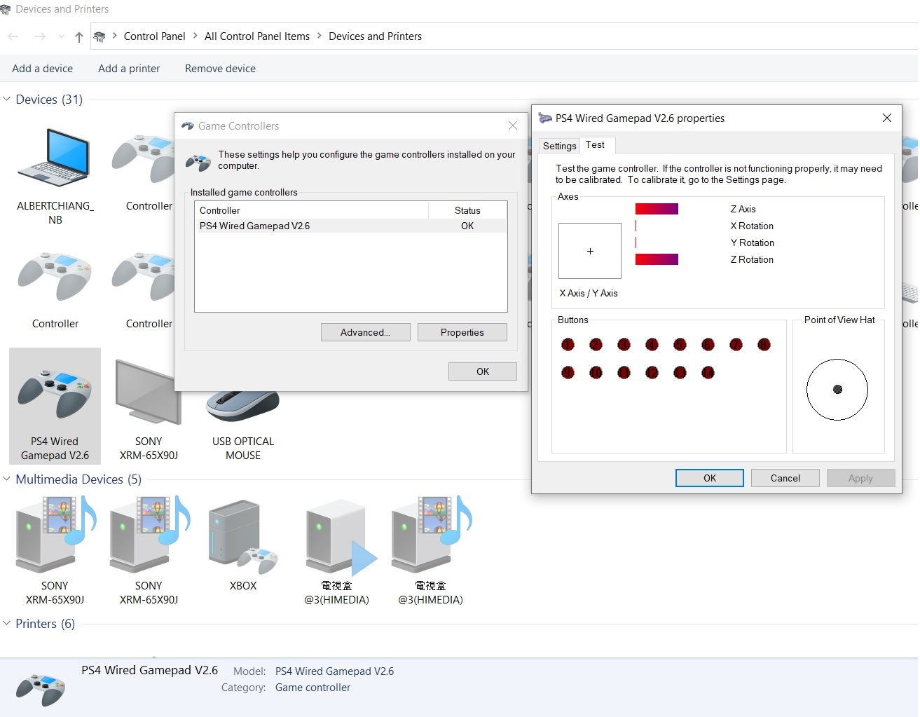Click the Z Rotation level bar
Screen dimensions: 920x717
pos(657,259)
